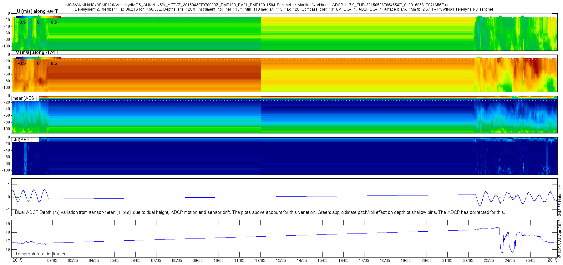Click the '18' tick on the temperature axis
The image size is (563, 265).
(x=8, y=232)
